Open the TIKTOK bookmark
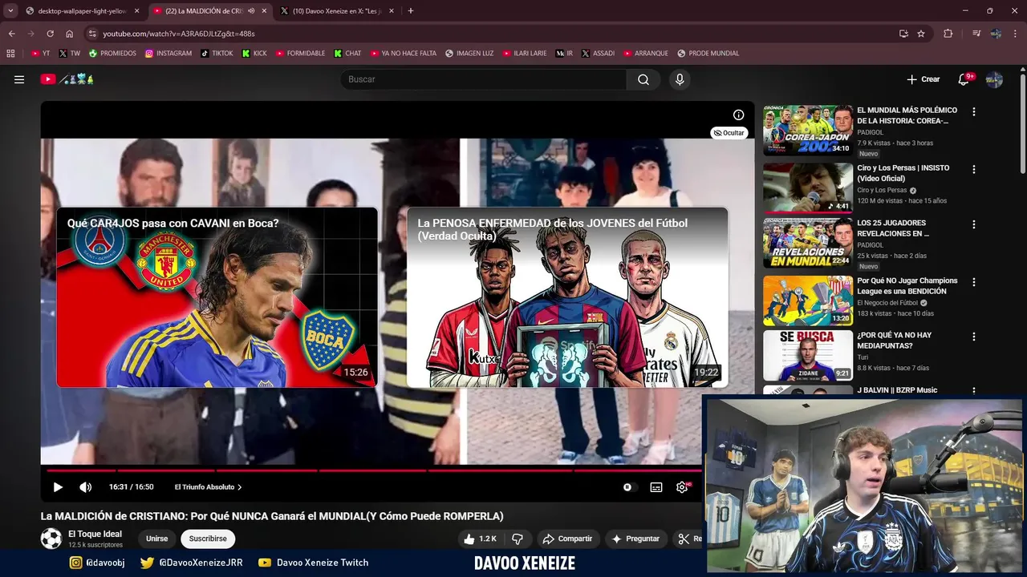The height and width of the screenshot is (577, 1027). pos(217,54)
